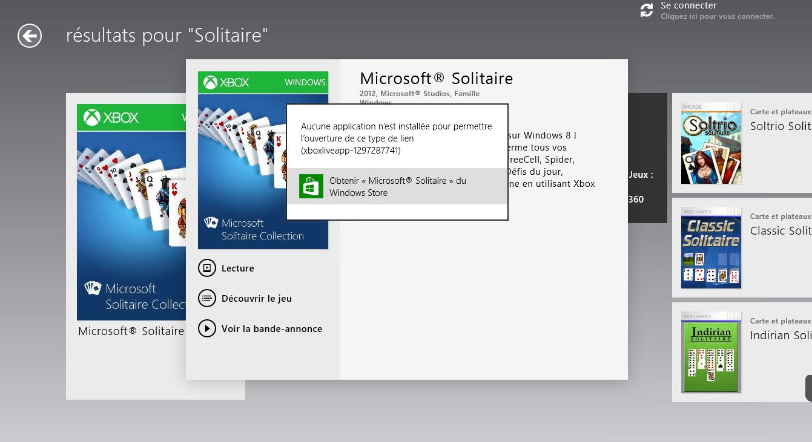Choose Obtenir « Microsoft® Solitaire » du Windows Store
Viewport: 812px width, 442px height.
(x=397, y=186)
